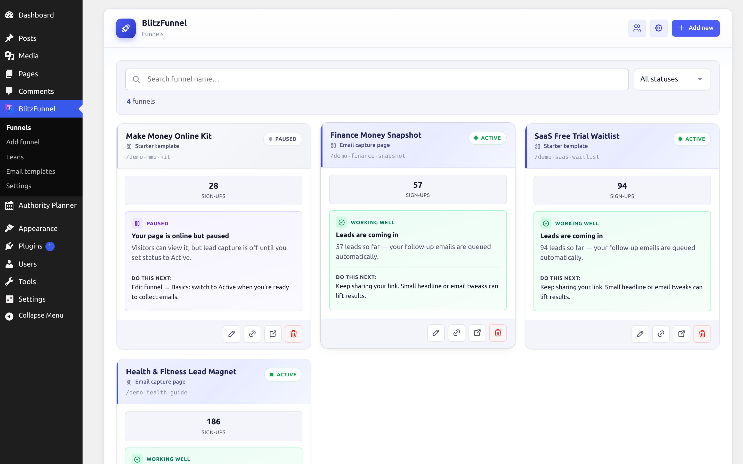Image resolution: width=743 pixels, height=464 pixels.
Task: Copy link for Make Money Online Kit
Action: click(252, 334)
